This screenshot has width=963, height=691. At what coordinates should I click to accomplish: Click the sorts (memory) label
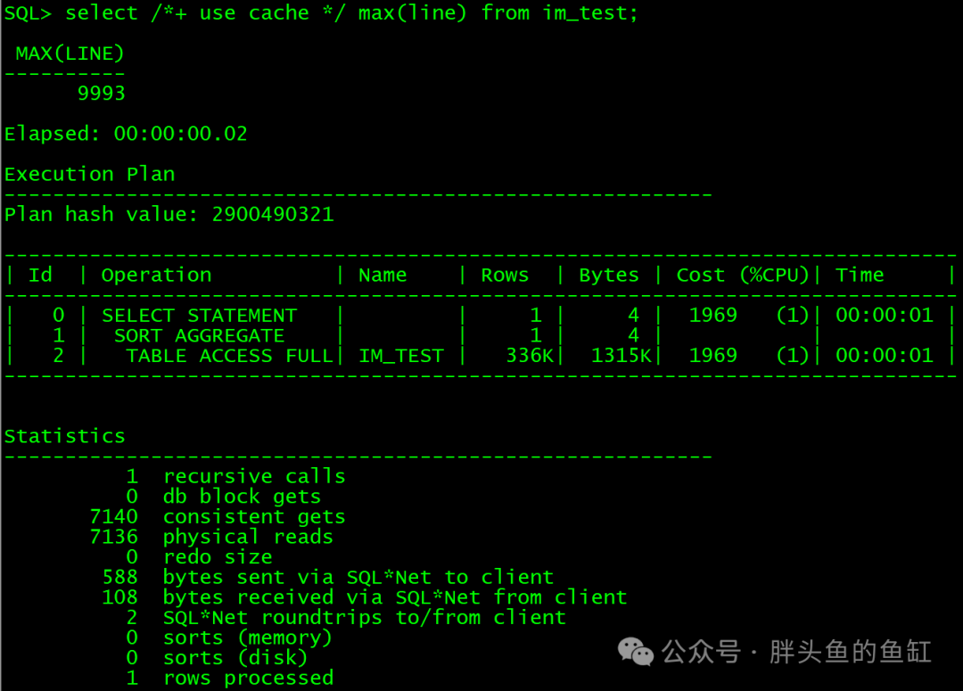click(248, 638)
